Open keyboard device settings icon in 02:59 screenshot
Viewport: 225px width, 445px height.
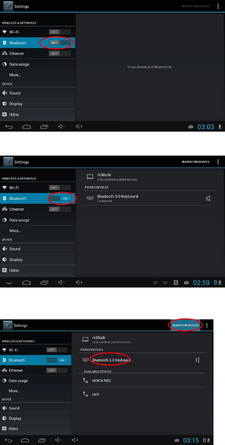pos(208,198)
